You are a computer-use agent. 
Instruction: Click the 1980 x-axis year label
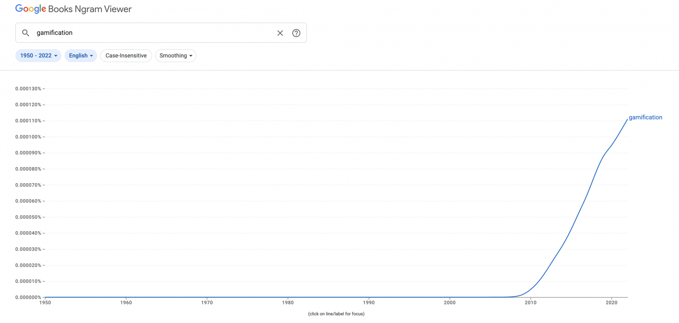coord(288,303)
